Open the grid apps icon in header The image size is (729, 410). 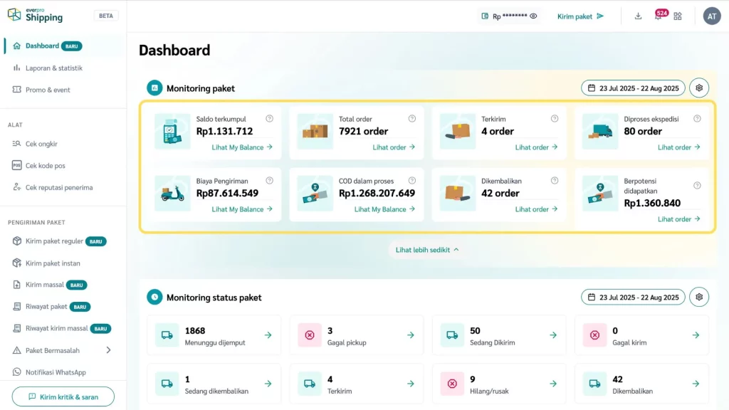coord(678,16)
